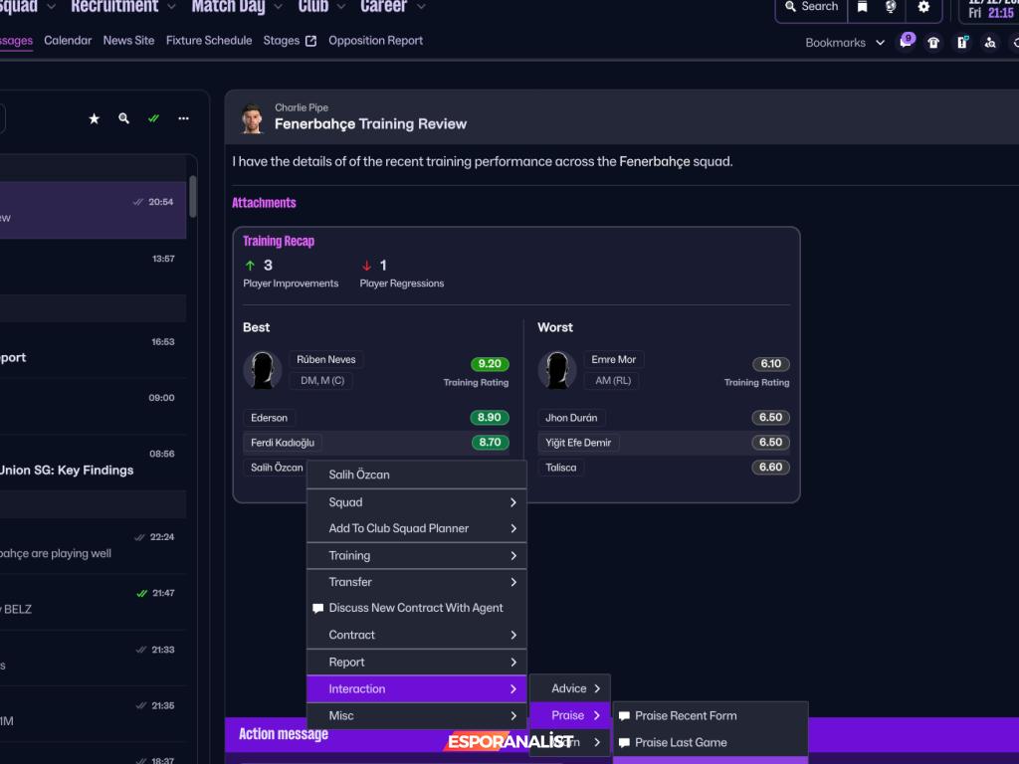Switch to the Calendar tab

68,41
